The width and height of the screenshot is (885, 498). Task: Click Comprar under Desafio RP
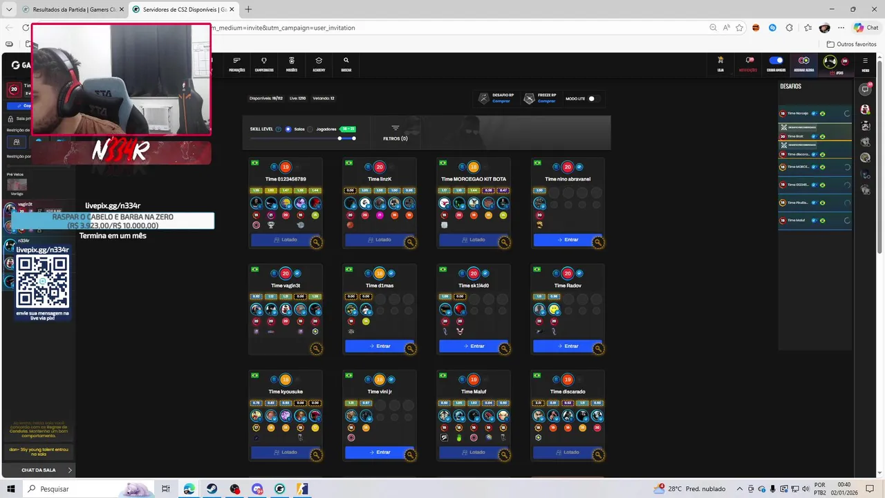(x=501, y=102)
